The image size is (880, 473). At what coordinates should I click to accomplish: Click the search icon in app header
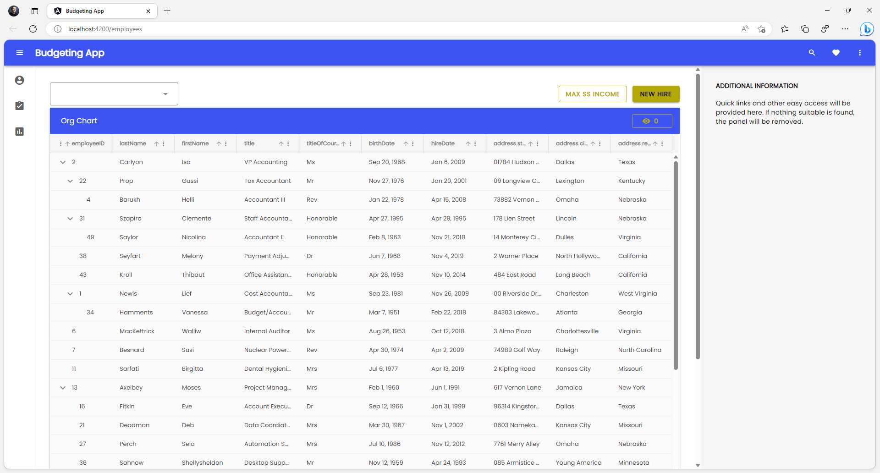click(x=812, y=53)
